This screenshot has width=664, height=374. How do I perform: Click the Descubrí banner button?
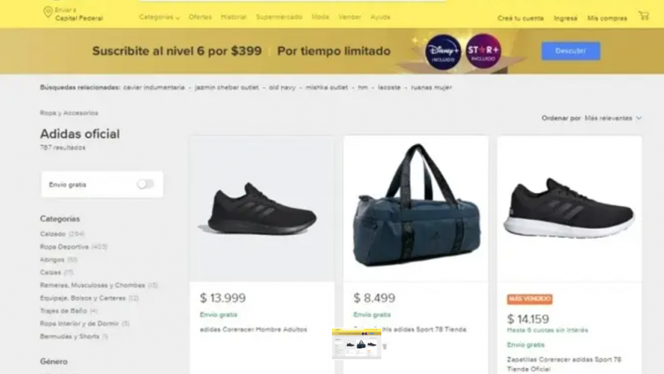[x=570, y=51]
